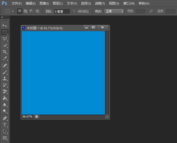The image size is (177, 143).
Task: Click the 66.67% zoom level field
Action: pyautogui.click(x=27, y=116)
